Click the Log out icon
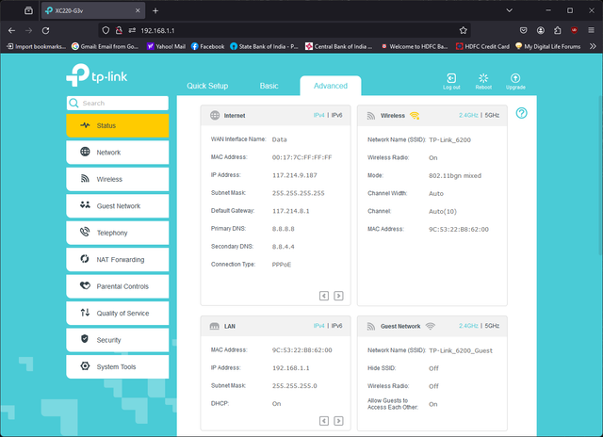The height and width of the screenshot is (437, 603). coord(451,78)
